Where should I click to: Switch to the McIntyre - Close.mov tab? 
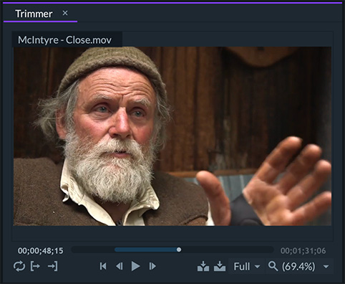point(64,40)
